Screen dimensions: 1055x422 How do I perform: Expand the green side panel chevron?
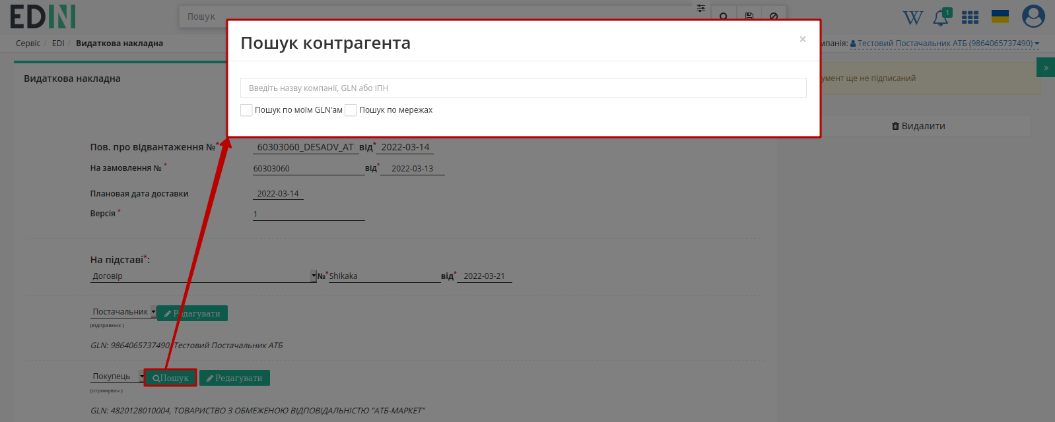(1046, 67)
